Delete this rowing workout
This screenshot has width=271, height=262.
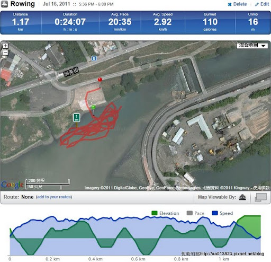pos(237,4)
